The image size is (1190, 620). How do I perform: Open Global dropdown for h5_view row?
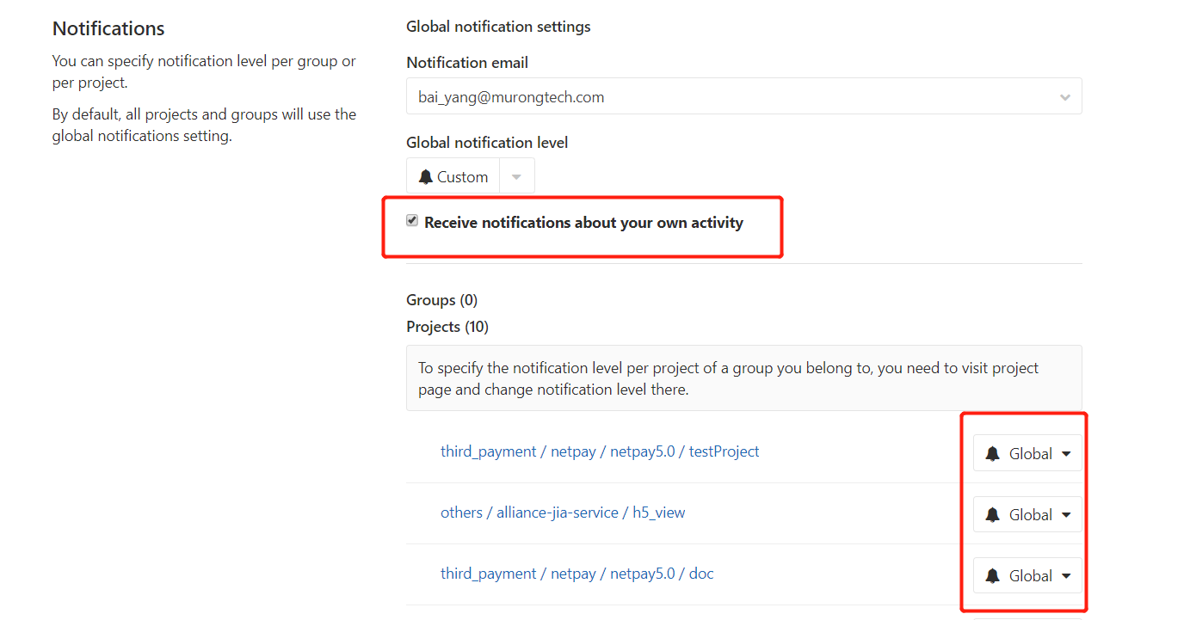[x=1027, y=514]
